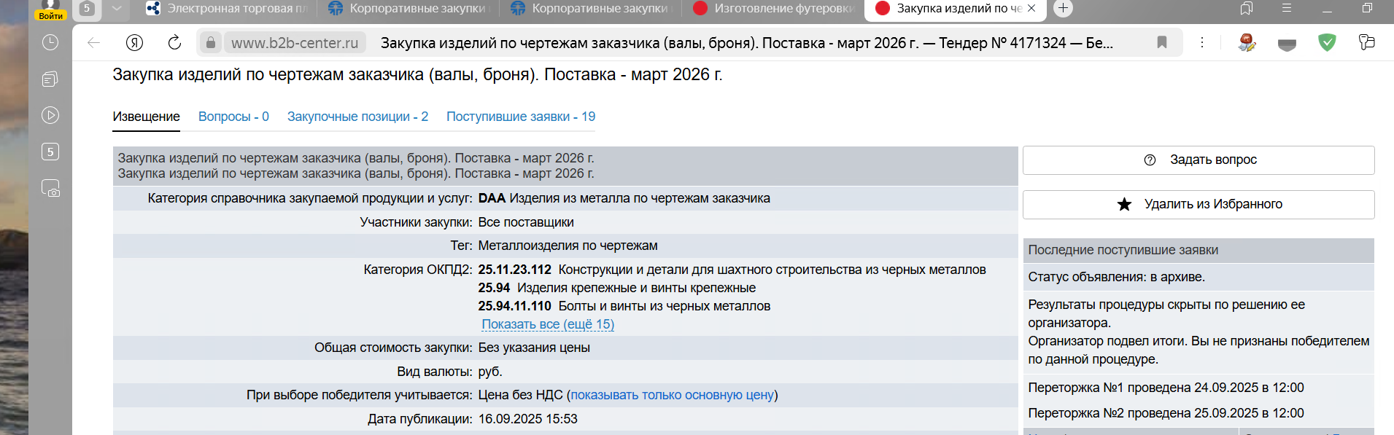Click the lock site security icon

point(210,43)
